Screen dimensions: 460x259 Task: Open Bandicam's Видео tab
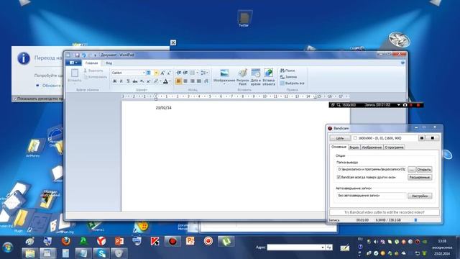pyautogui.click(x=354, y=147)
